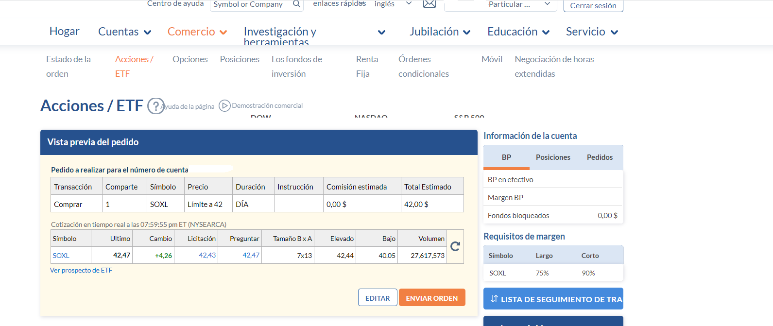Open the Centro de ayuda link
This screenshot has width=773, height=326.
[x=175, y=4]
